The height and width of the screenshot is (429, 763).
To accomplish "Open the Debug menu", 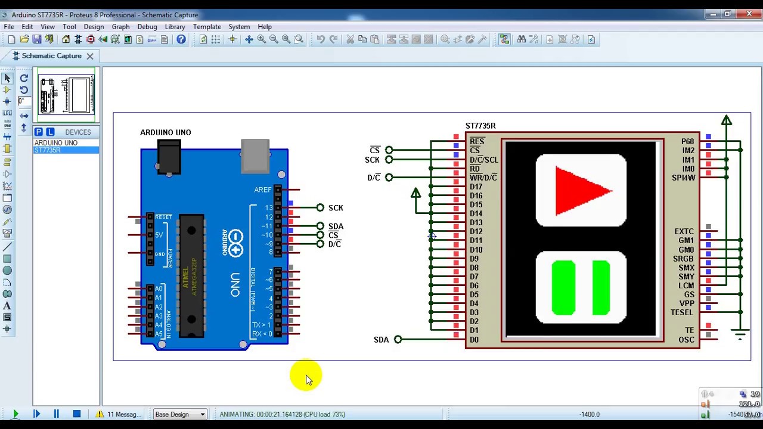I will 147,27.
